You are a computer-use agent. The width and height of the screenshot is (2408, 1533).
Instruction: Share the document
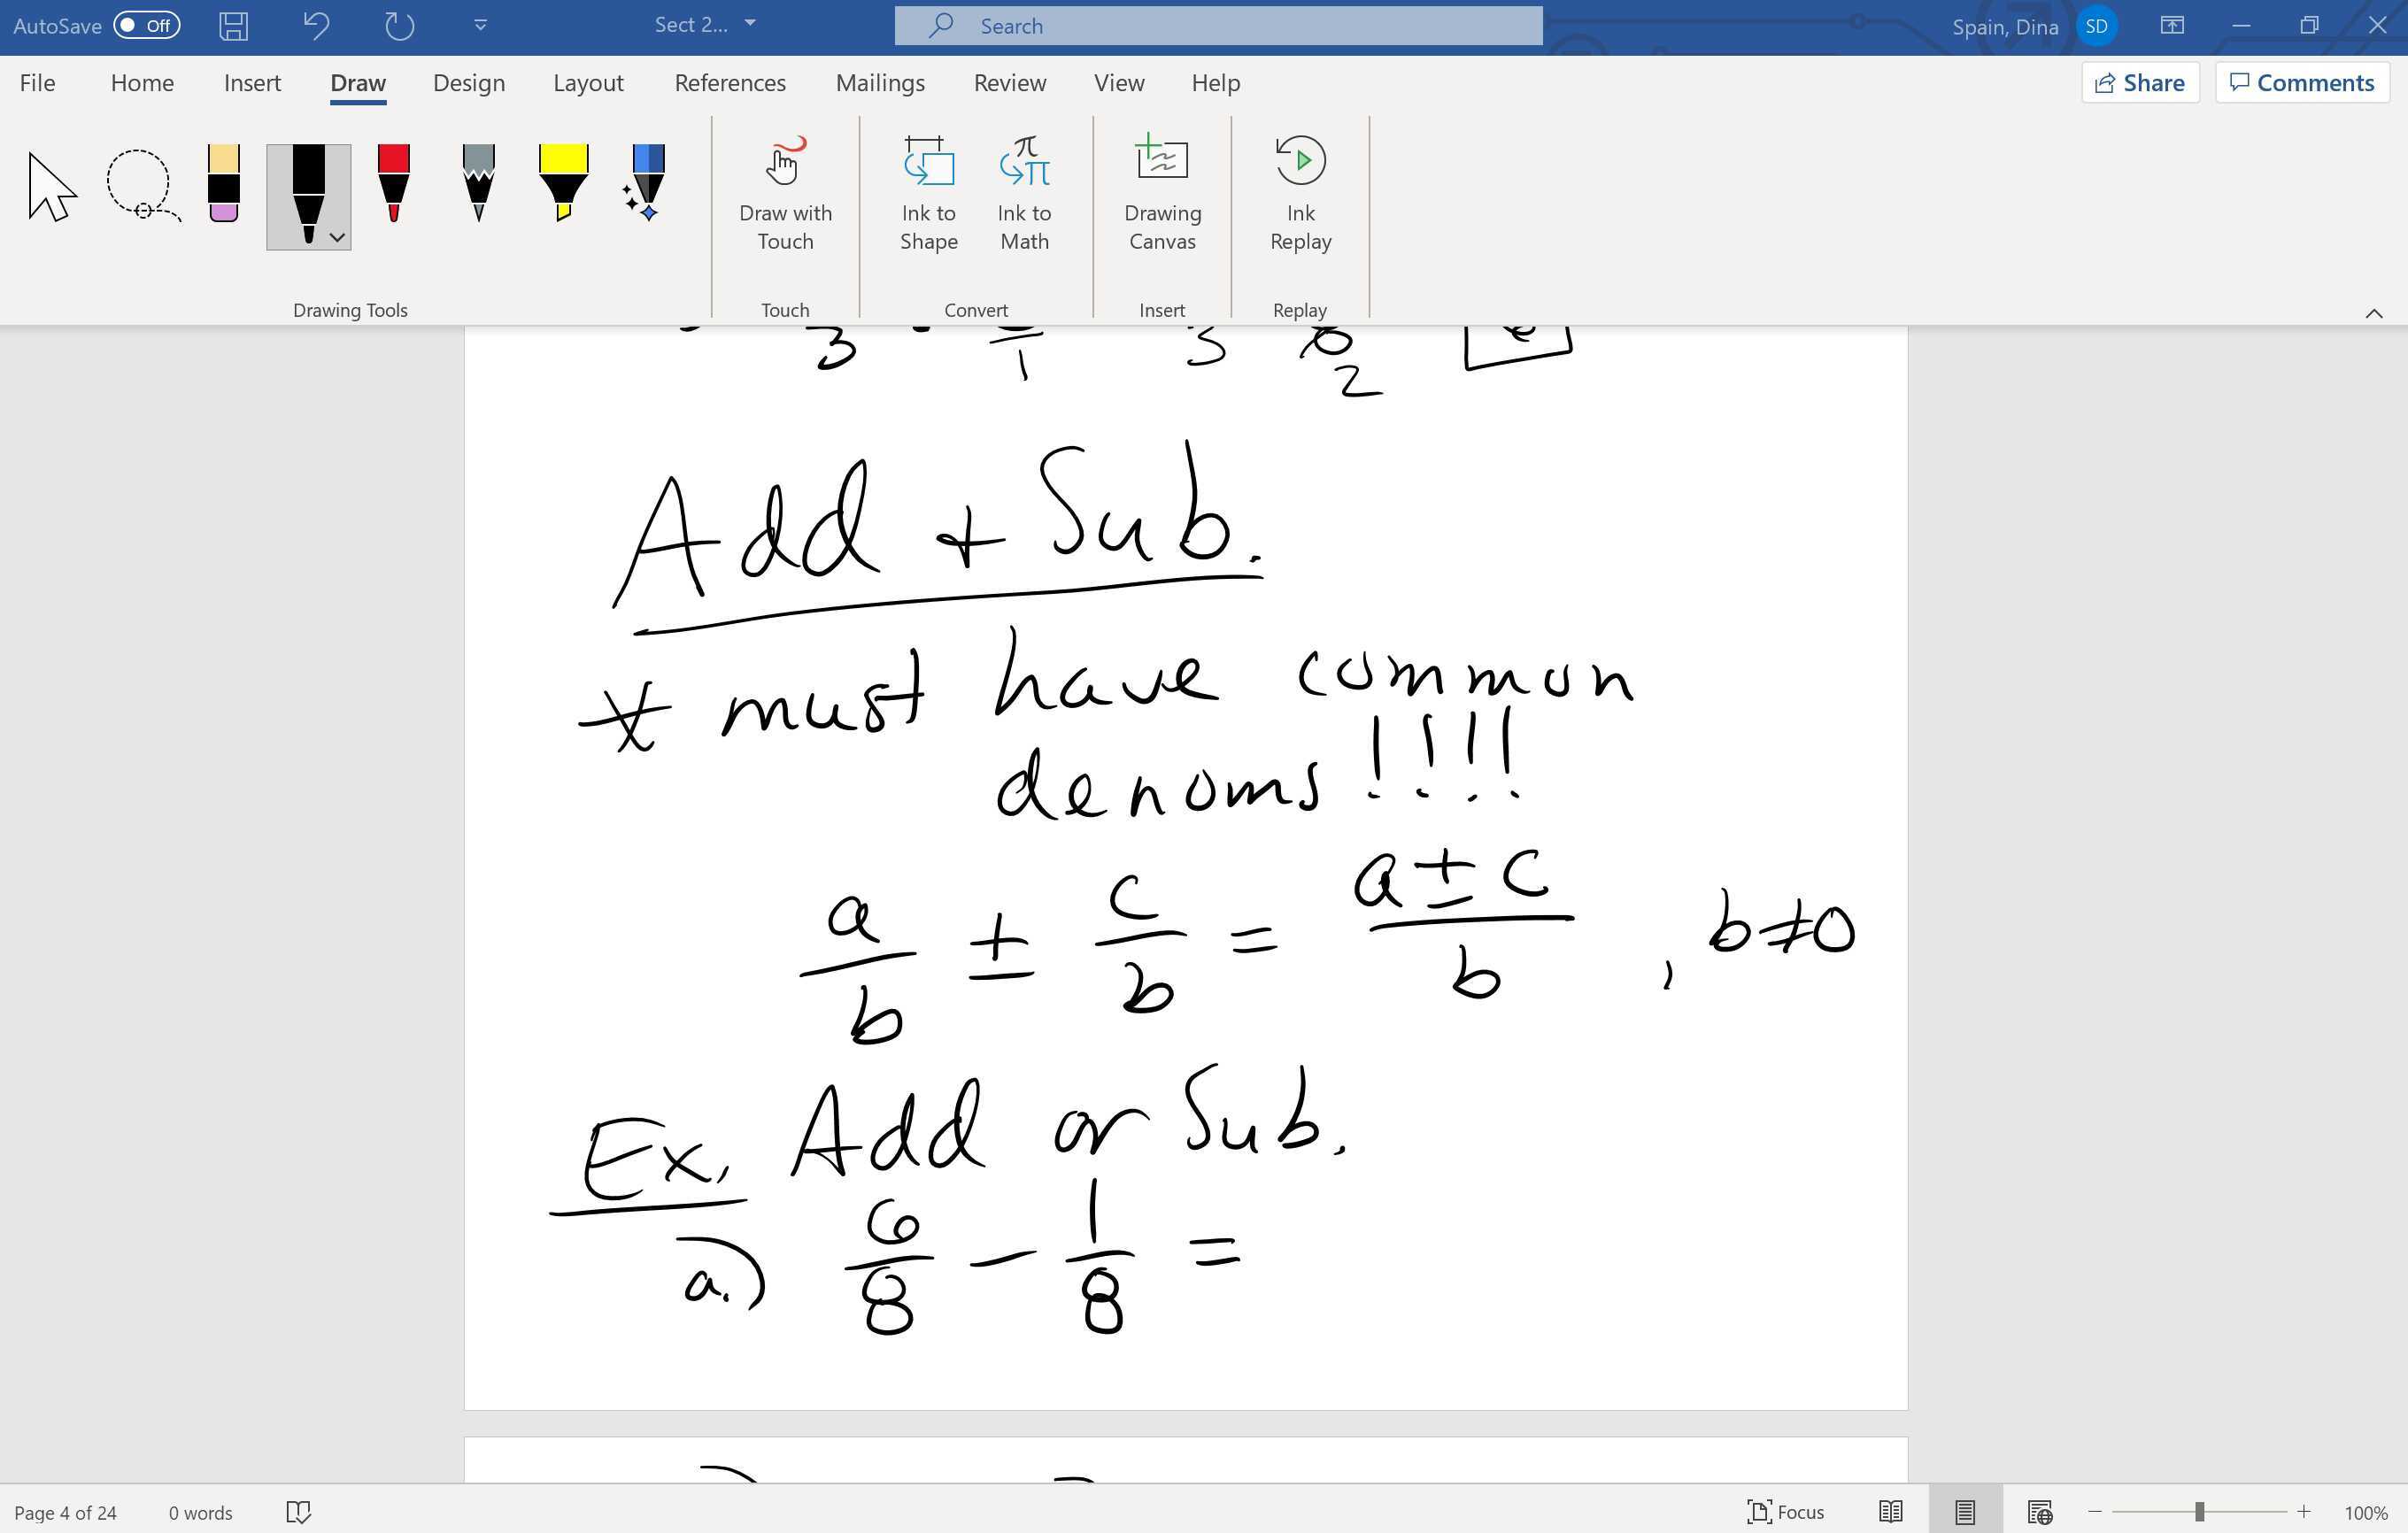point(2139,82)
